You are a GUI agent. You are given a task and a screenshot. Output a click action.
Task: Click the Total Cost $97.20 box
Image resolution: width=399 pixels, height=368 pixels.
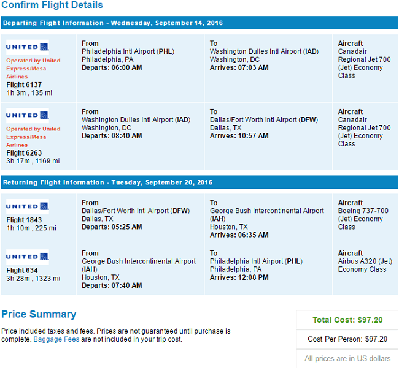[x=347, y=320]
